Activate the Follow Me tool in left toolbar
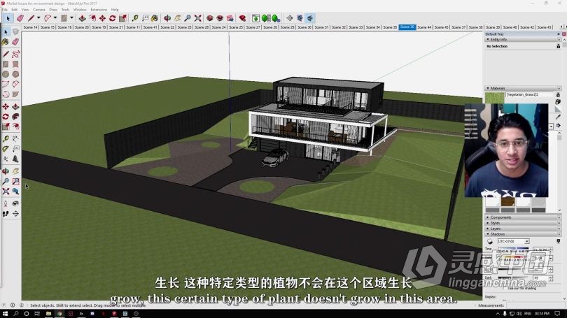 point(15,117)
